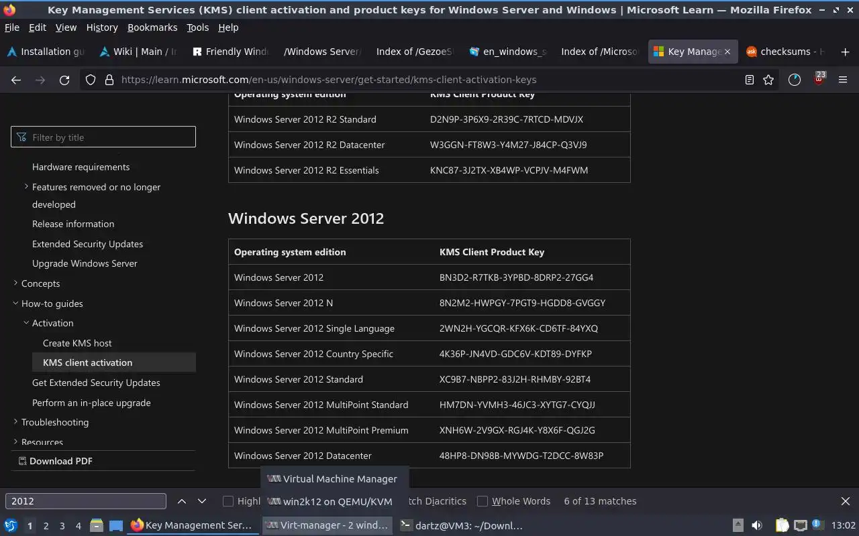Open the clipboard tray icon

pos(782,526)
